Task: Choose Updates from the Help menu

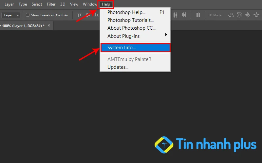Action: 135,67
